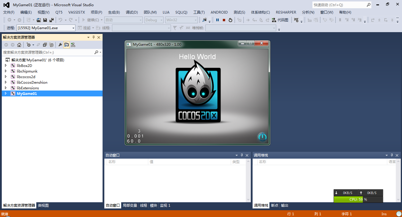Open the RESHARPER menu

286,12
